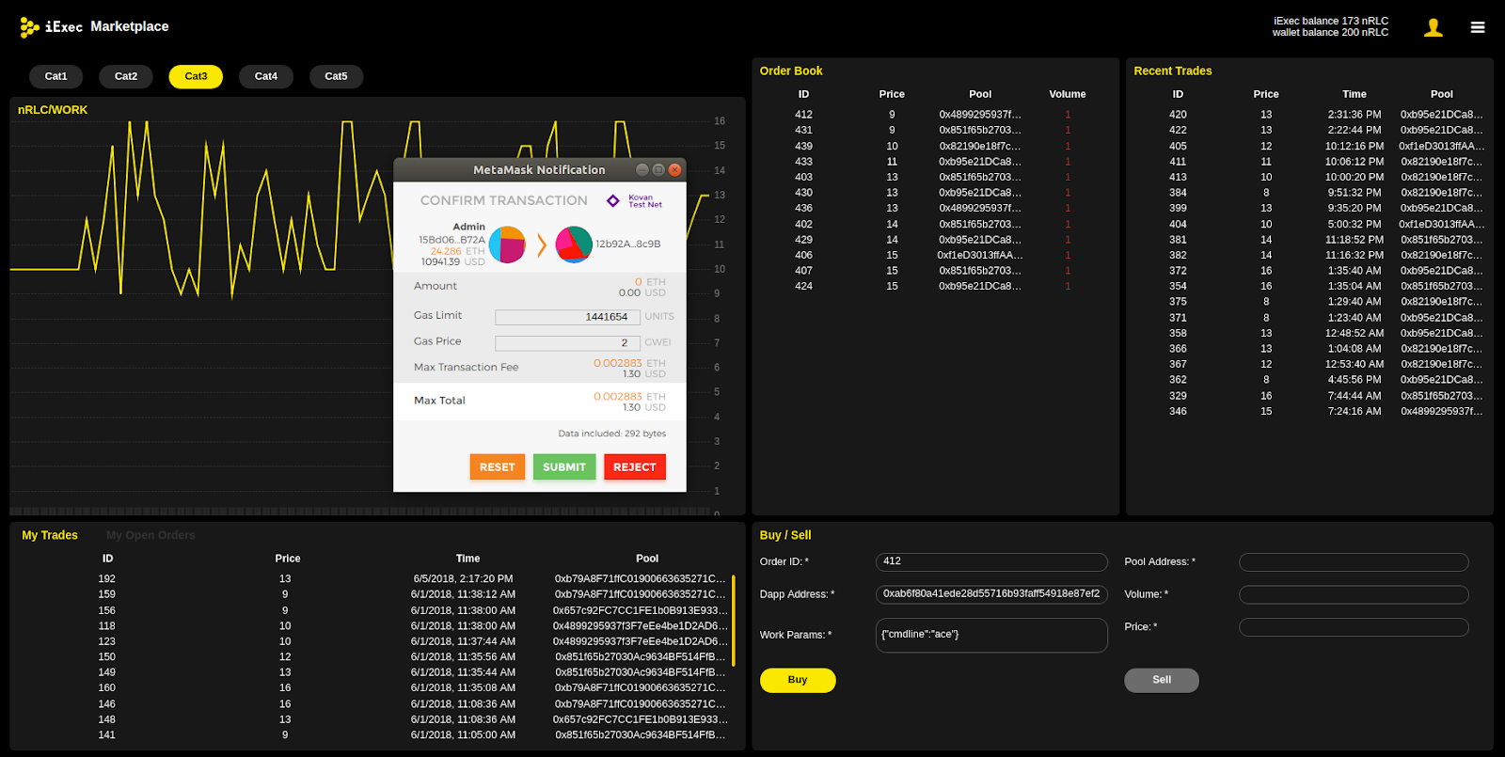This screenshot has width=1505, height=757.
Task: Click the yellow Buy button
Action: pyautogui.click(x=798, y=680)
